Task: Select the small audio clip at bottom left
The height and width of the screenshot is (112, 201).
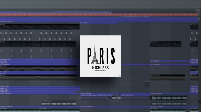Action: 59,103
